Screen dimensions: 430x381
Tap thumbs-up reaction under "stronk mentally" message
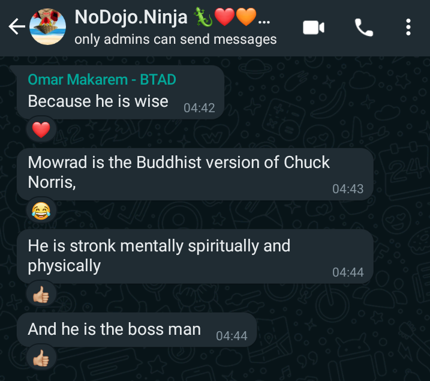coord(41,295)
